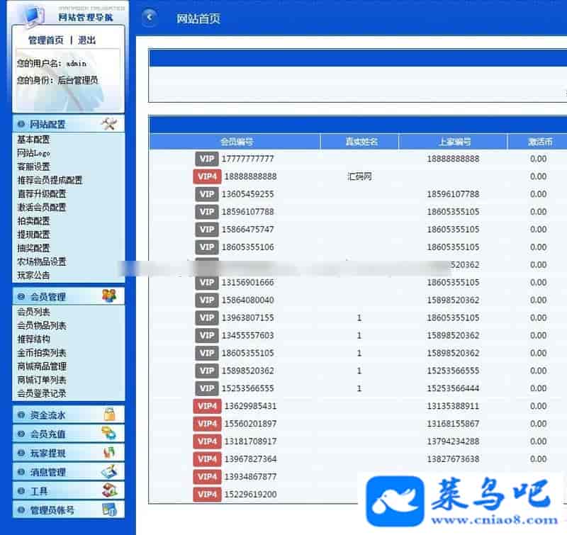Click the 退出 logout link
This screenshot has height=535, width=567.
[86, 40]
